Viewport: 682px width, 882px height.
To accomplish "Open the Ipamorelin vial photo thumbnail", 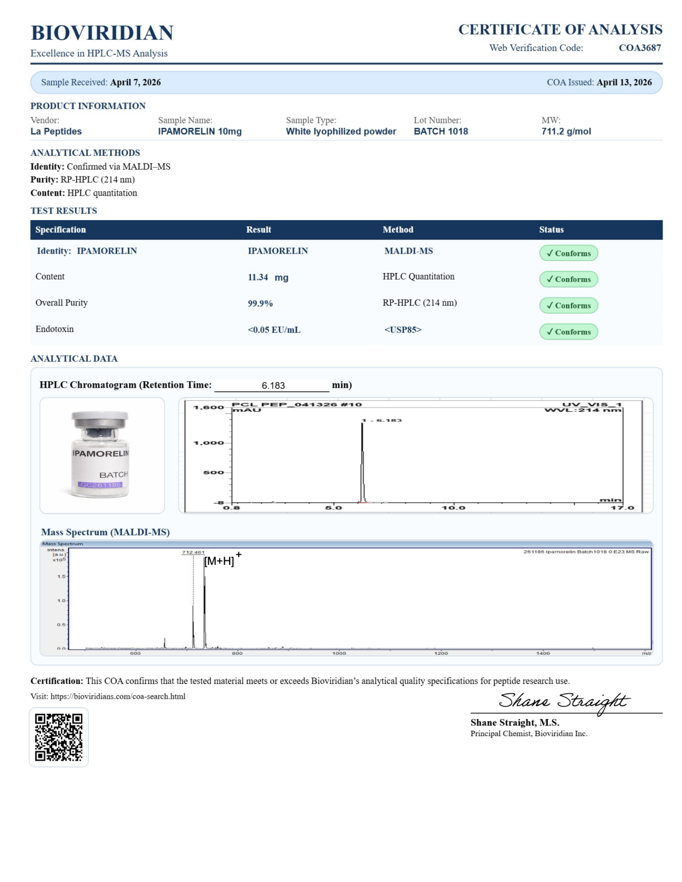I will click(102, 455).
